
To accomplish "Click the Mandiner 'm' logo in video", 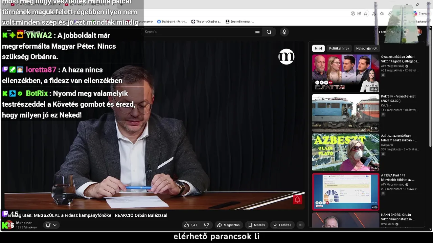I will 287,57.
